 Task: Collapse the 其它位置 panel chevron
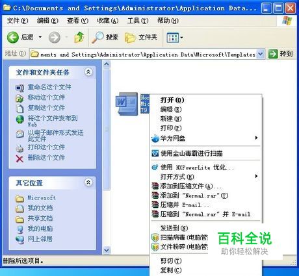pos(88,182)
